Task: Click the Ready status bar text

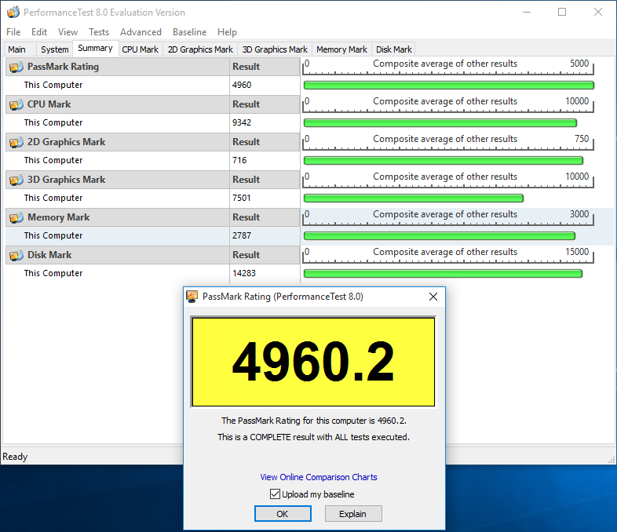Action: click(15, 457)
